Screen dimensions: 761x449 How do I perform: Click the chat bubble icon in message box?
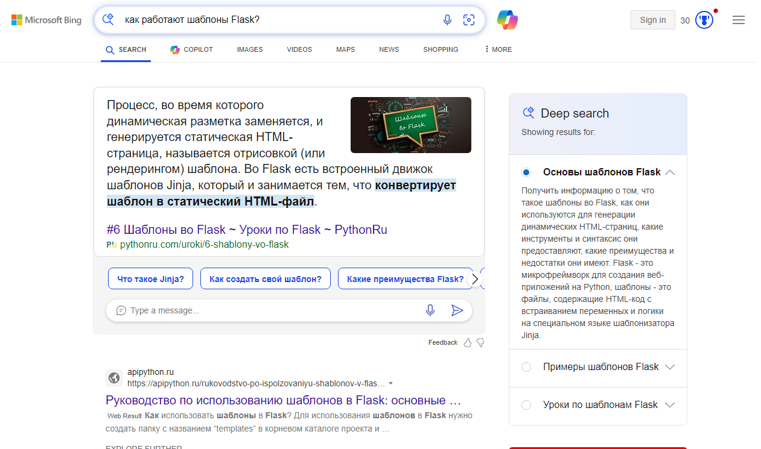(121, 311)
